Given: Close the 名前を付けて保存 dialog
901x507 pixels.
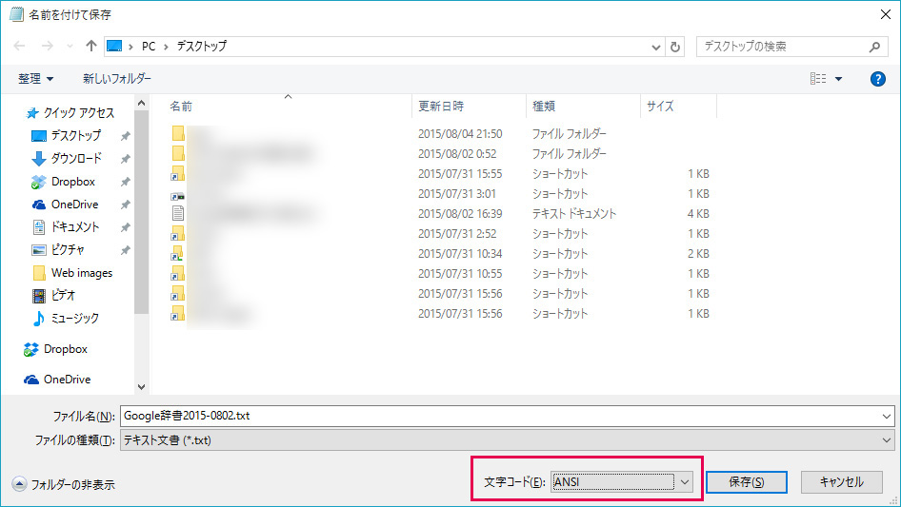Looking at the screenshot, I should (x=886, y=14).
